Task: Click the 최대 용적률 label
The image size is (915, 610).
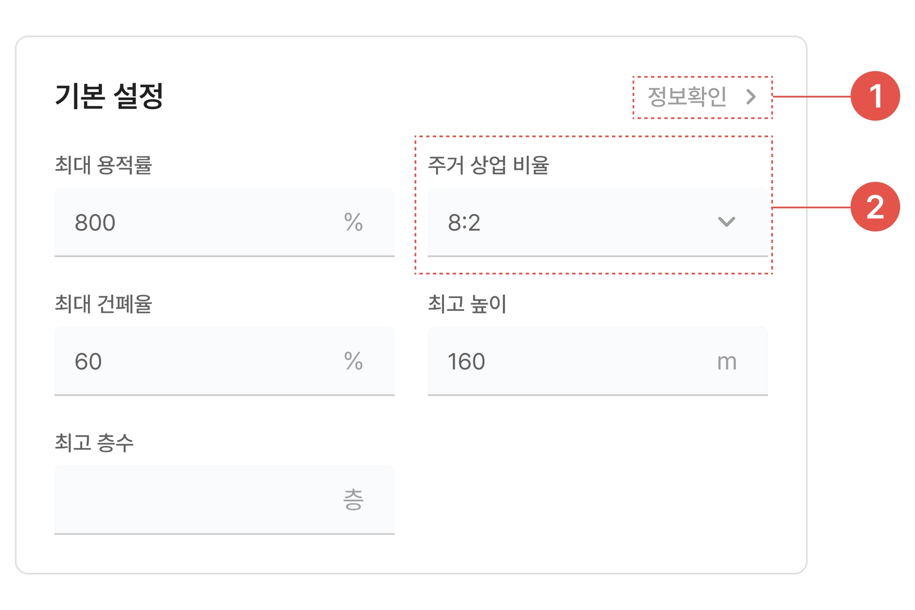Action: tap(104, 165)
